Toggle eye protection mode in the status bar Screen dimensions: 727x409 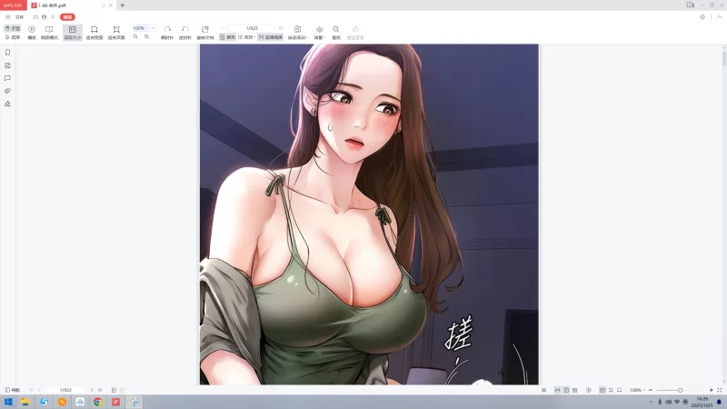coord(543,390)
